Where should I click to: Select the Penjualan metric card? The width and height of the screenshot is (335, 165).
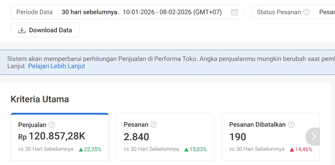pyautogui.click(x=60, y=137)
